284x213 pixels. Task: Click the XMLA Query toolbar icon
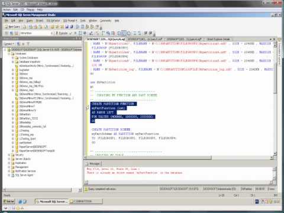tap(40, 27)
